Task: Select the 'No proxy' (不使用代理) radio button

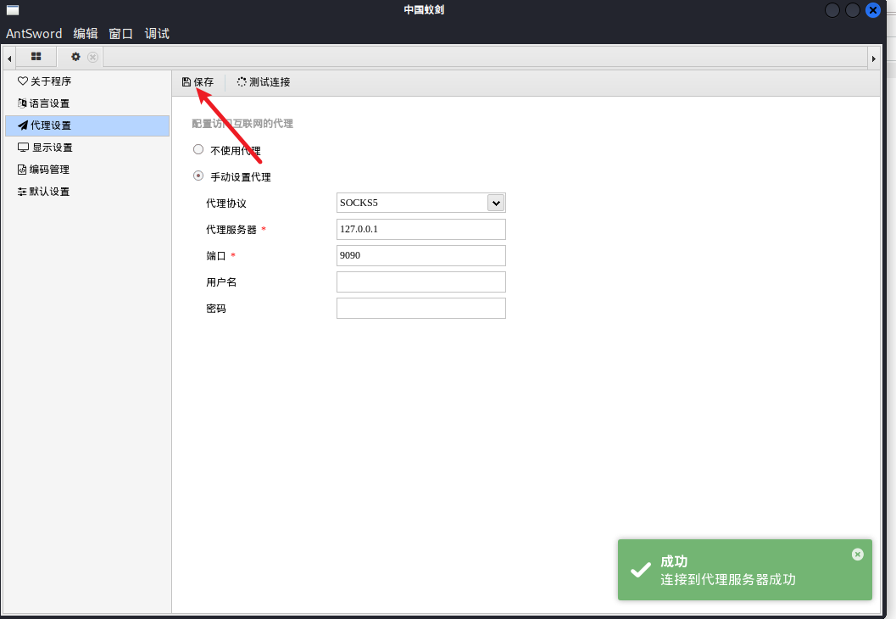Action: click(x=198, y=149)
